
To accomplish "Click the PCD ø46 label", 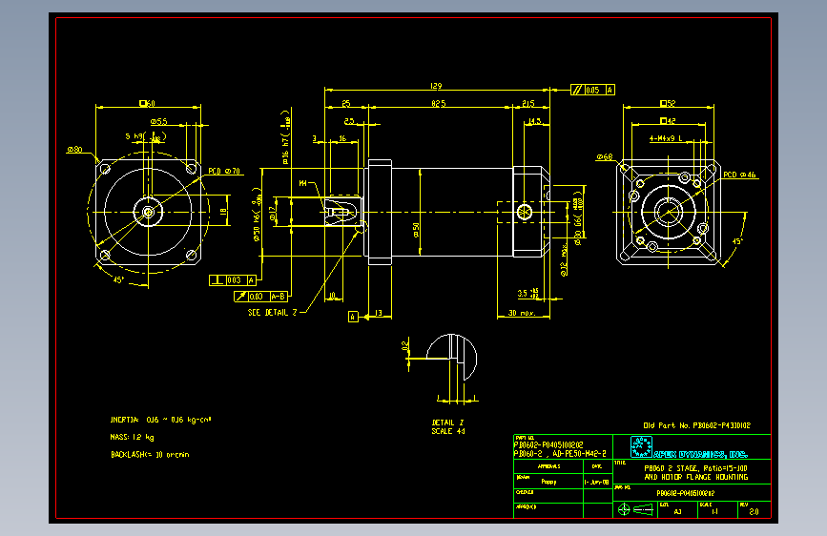I will pyautogui.click(x=739, y=175).
